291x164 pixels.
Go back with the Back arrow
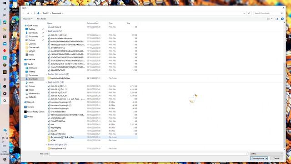(24, 13)
